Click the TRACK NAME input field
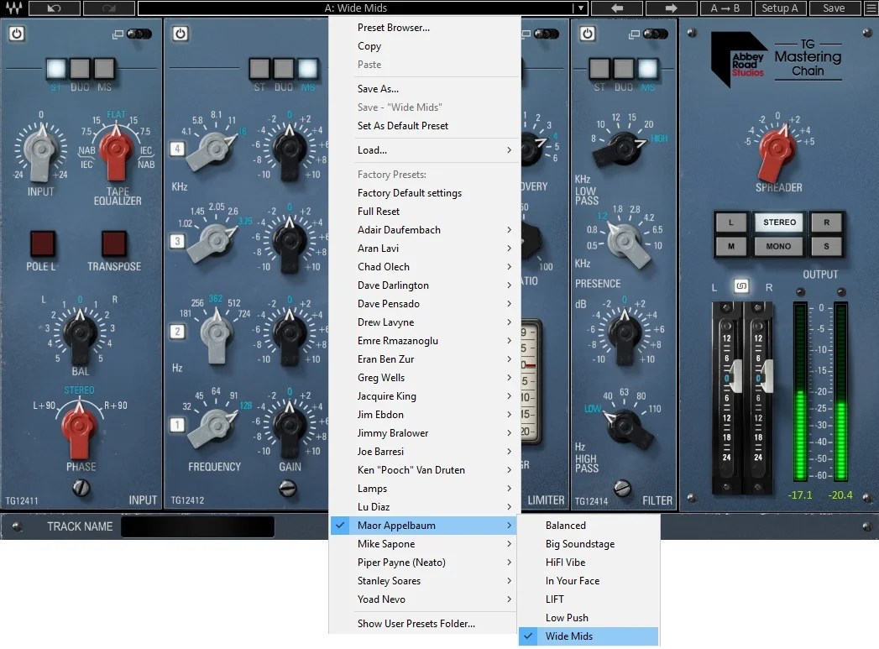Image resolution: width=879 pixels, height=649 pixels. [198, 526]
